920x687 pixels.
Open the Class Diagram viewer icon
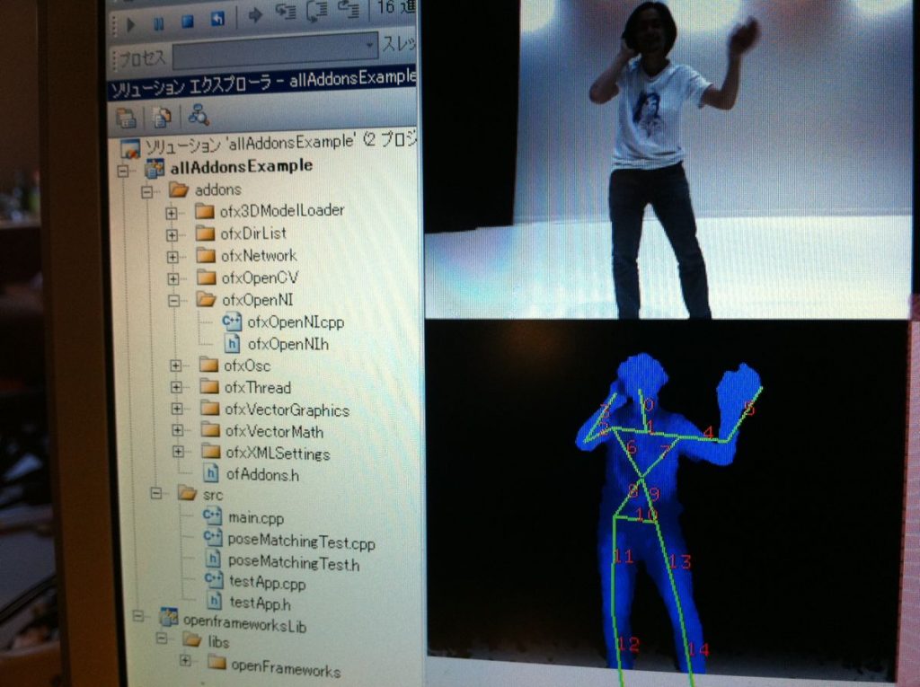(199, 115)
